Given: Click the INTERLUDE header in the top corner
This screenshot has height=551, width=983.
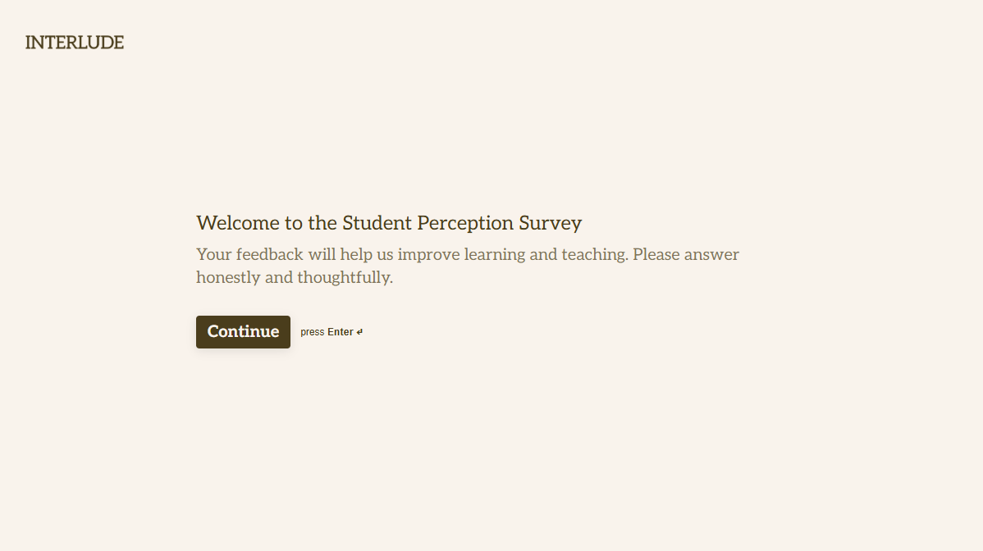Looking at the screenshot, I should point(74,42).
